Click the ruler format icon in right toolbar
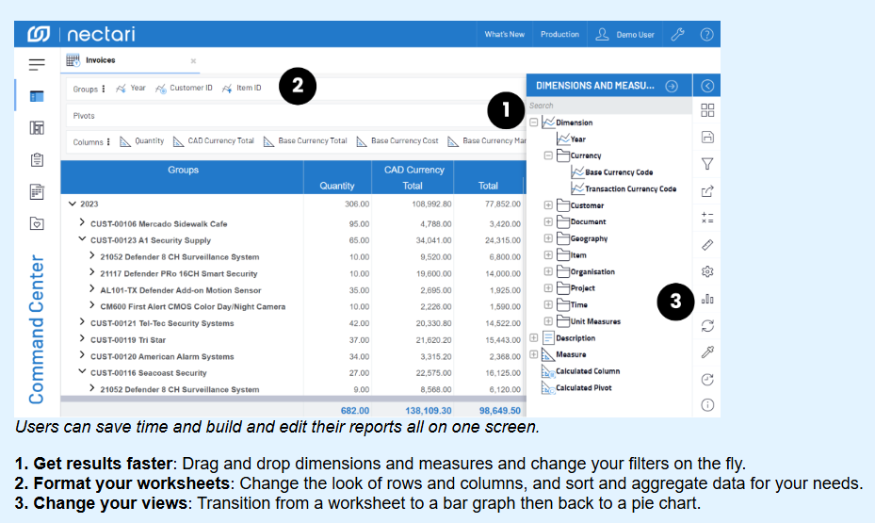This screenshot has height=523, width=875. pyautogui.click(x=707, y=244)
